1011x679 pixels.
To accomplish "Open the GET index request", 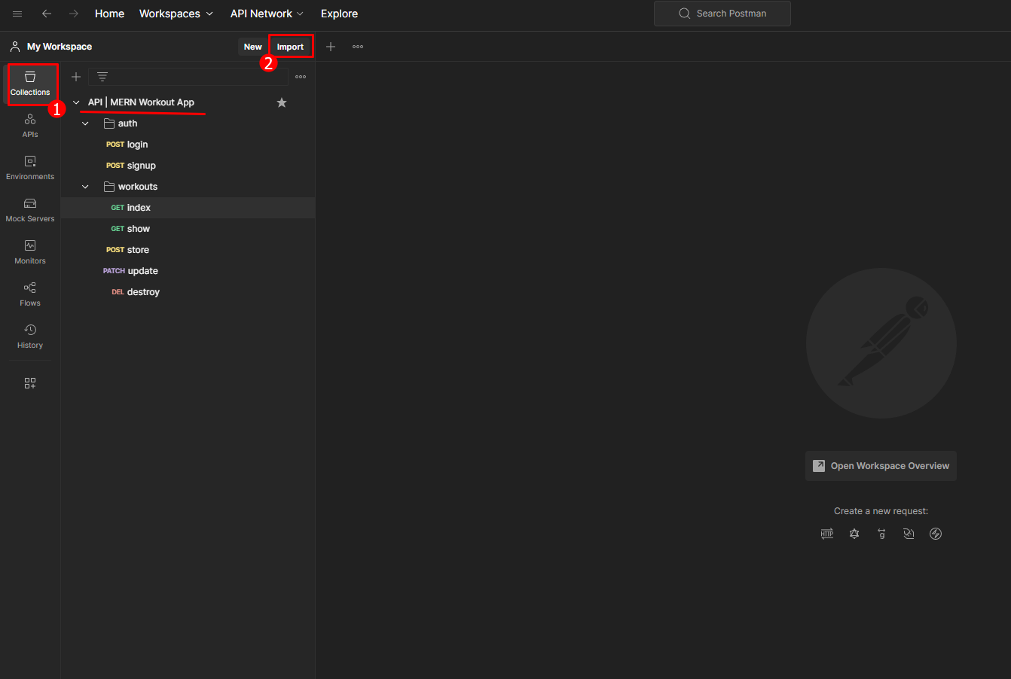I will pyautogui.click(x=130, y=208).
